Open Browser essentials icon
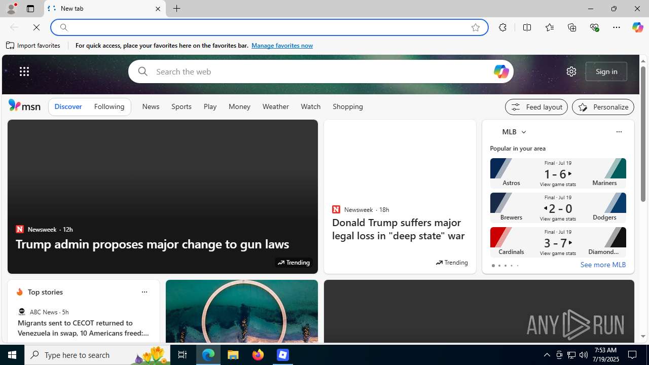649x365 pixels. tap(594, 27)
